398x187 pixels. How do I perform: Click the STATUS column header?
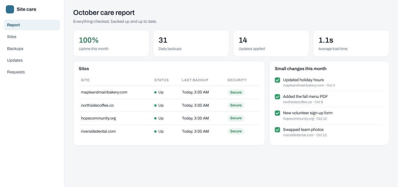162,80
